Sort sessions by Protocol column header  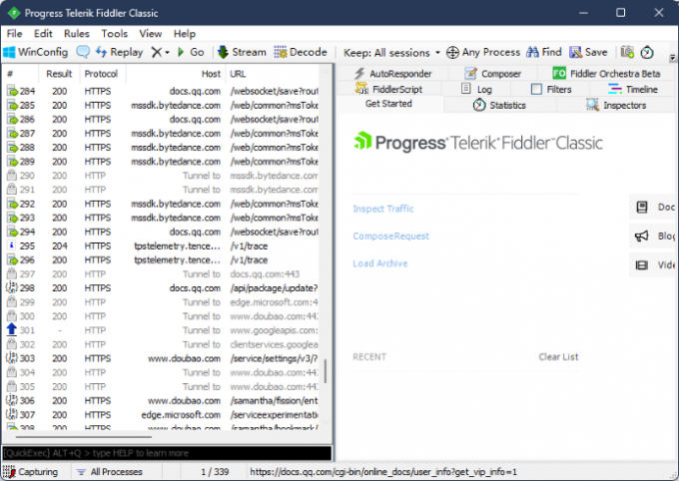[x=101, y=74]
